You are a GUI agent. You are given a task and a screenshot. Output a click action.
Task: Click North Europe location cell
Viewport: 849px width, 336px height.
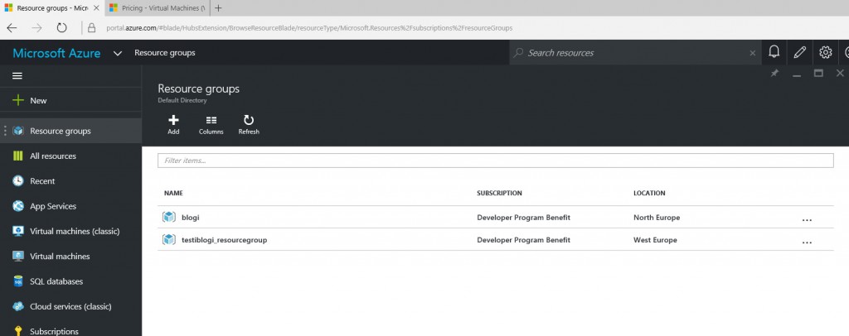(x=657, y=217)
